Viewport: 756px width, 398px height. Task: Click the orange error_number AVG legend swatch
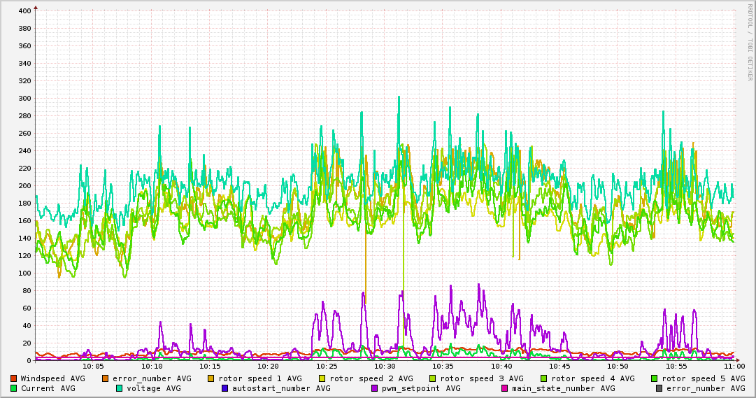106,378
